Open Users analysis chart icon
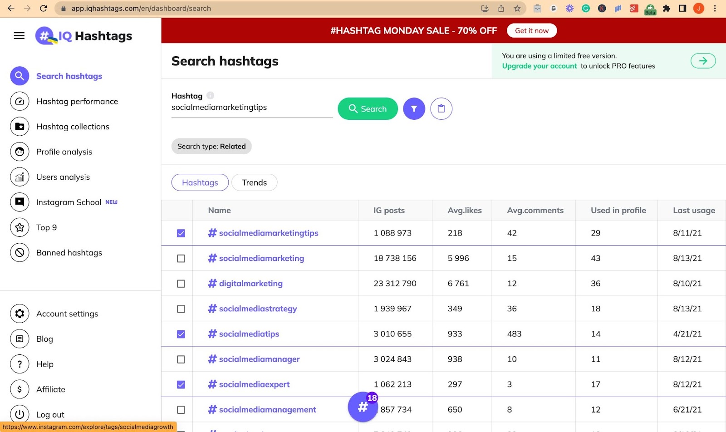Image resolution: width=726 pixels, height=432 pixels. [x=20, y=177]
